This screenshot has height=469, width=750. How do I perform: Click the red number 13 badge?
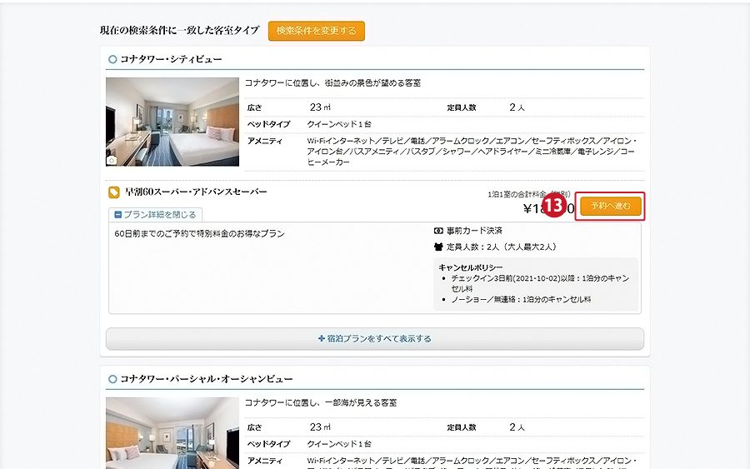[x=552, y=205]
